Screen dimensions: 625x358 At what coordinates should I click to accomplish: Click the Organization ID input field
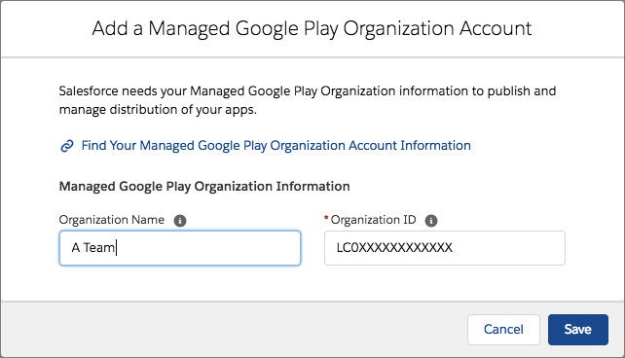[x=445, y=248]
